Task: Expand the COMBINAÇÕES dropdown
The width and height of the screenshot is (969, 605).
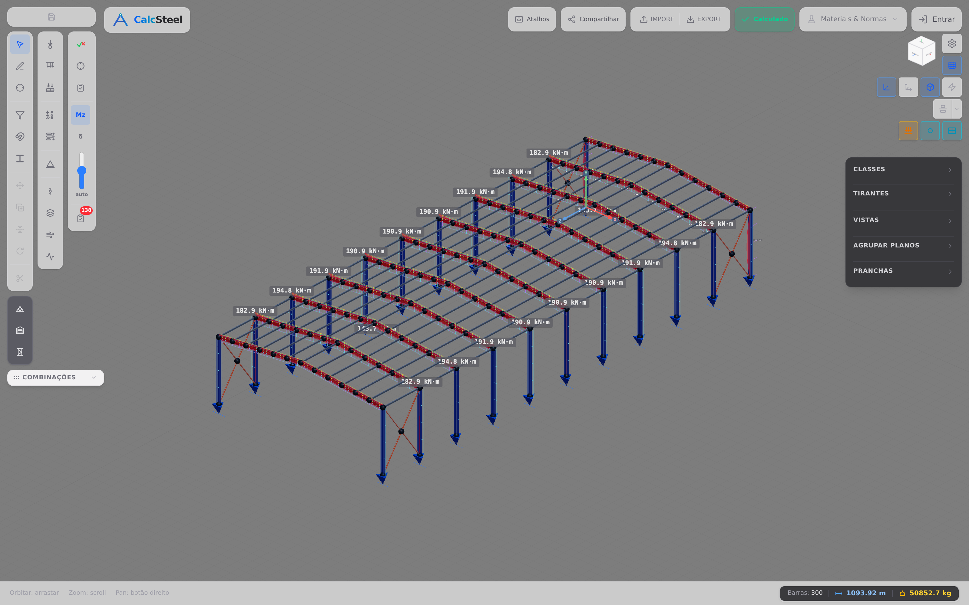Action: pyautogui.click(x=56, y=377)
